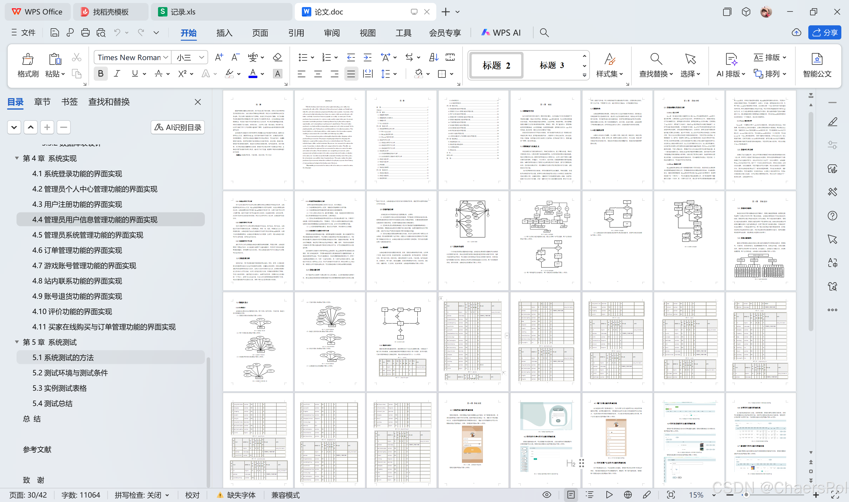Image resolution: width=849 pixels, height=502 pixels.
Task: Click the Format Painter (格式刷) icon
Action: [28, 59]
